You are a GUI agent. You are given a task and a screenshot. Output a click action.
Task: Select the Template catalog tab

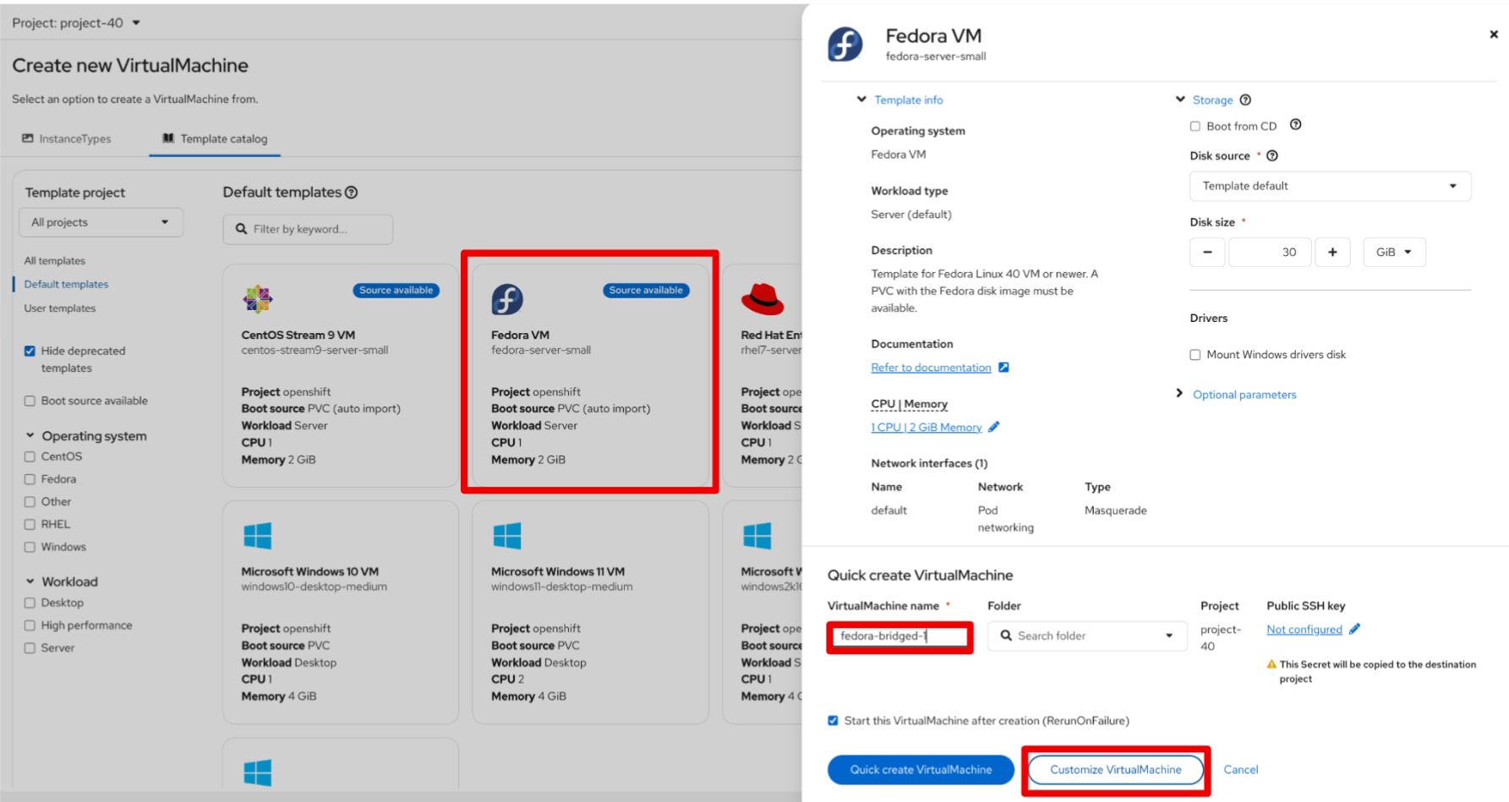pyautogui.click(x=215, y=139)
